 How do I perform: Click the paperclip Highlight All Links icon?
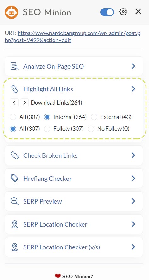[14, 89]
